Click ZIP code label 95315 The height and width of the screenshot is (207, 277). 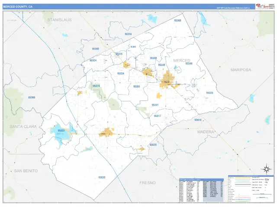point(119,54)
